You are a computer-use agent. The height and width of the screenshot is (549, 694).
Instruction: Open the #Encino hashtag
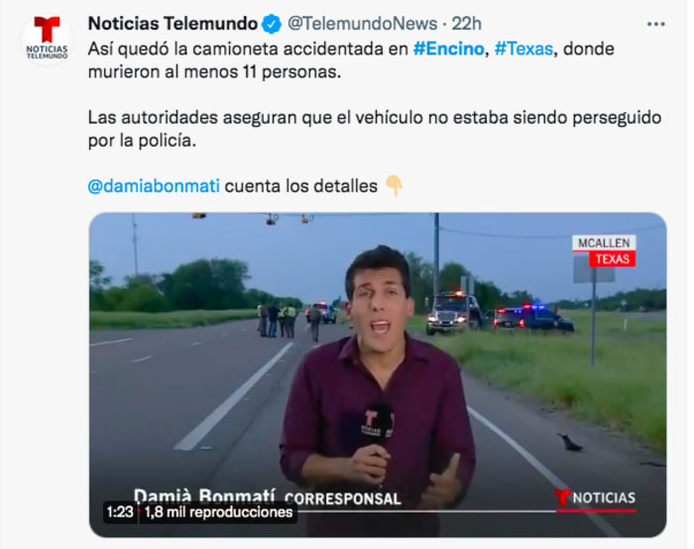pyautogui.click(x=448, y=49)
